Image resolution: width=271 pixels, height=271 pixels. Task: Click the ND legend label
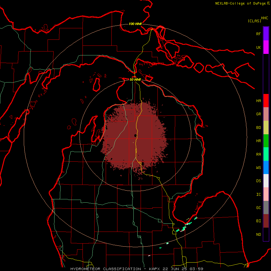258,235
